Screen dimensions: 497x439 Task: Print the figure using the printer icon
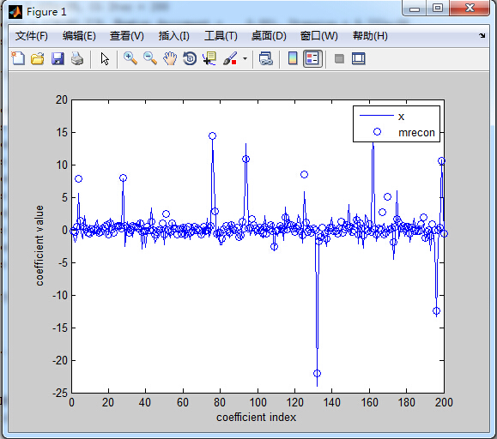pos(77,58)
